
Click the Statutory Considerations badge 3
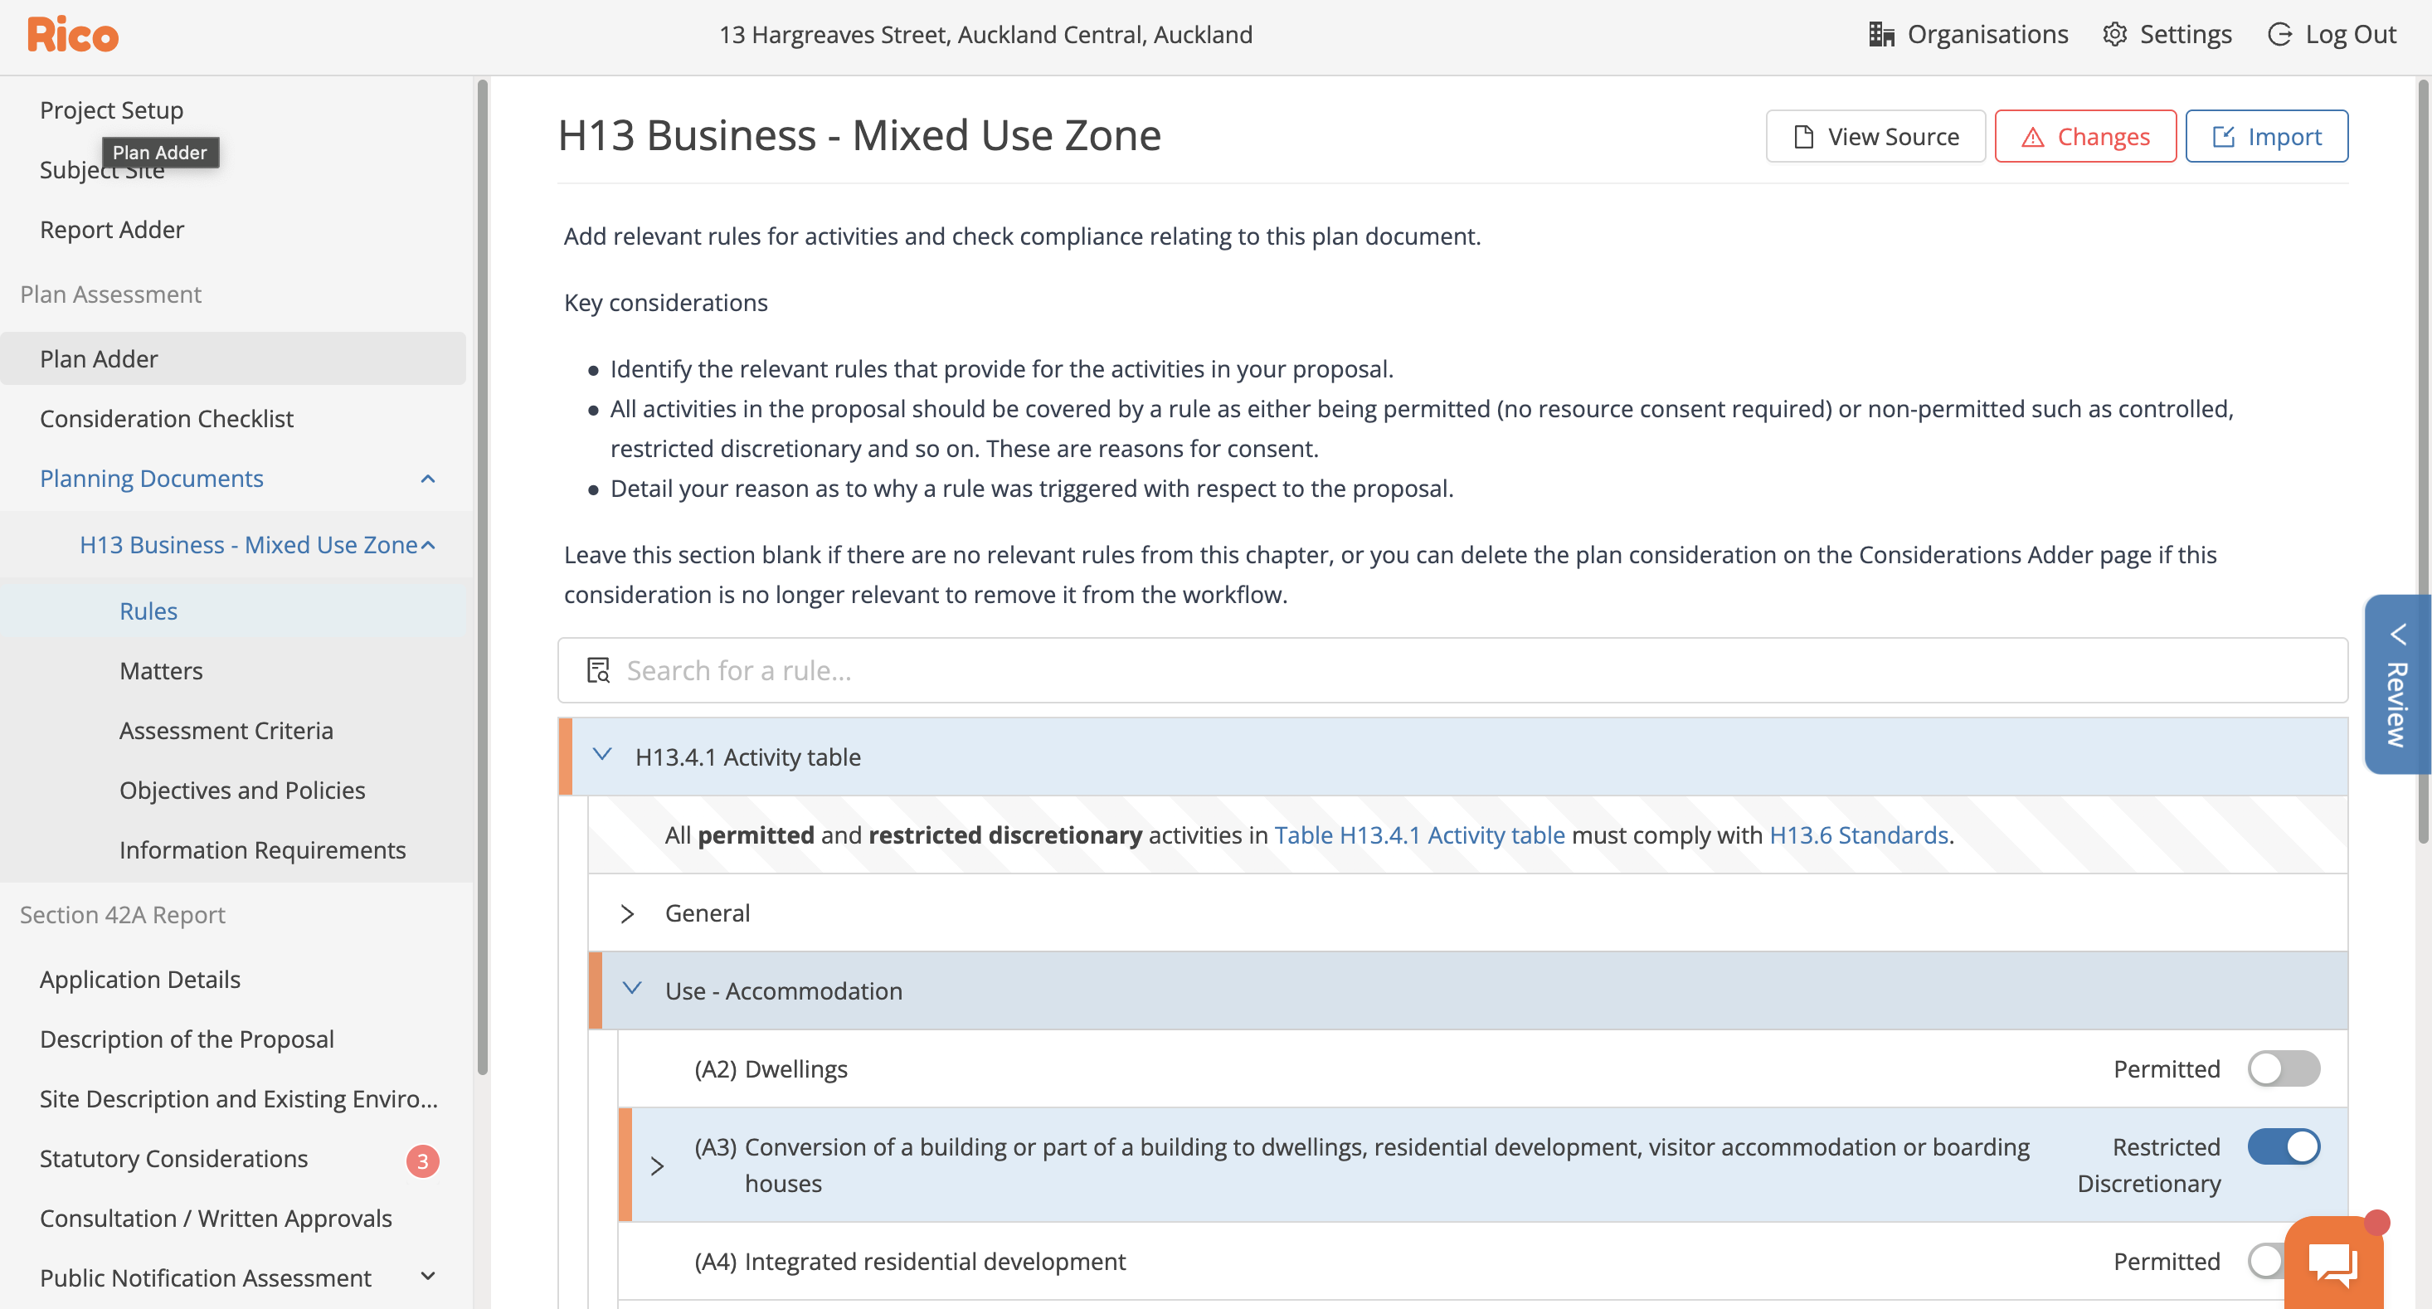(x=422, y=1161)
